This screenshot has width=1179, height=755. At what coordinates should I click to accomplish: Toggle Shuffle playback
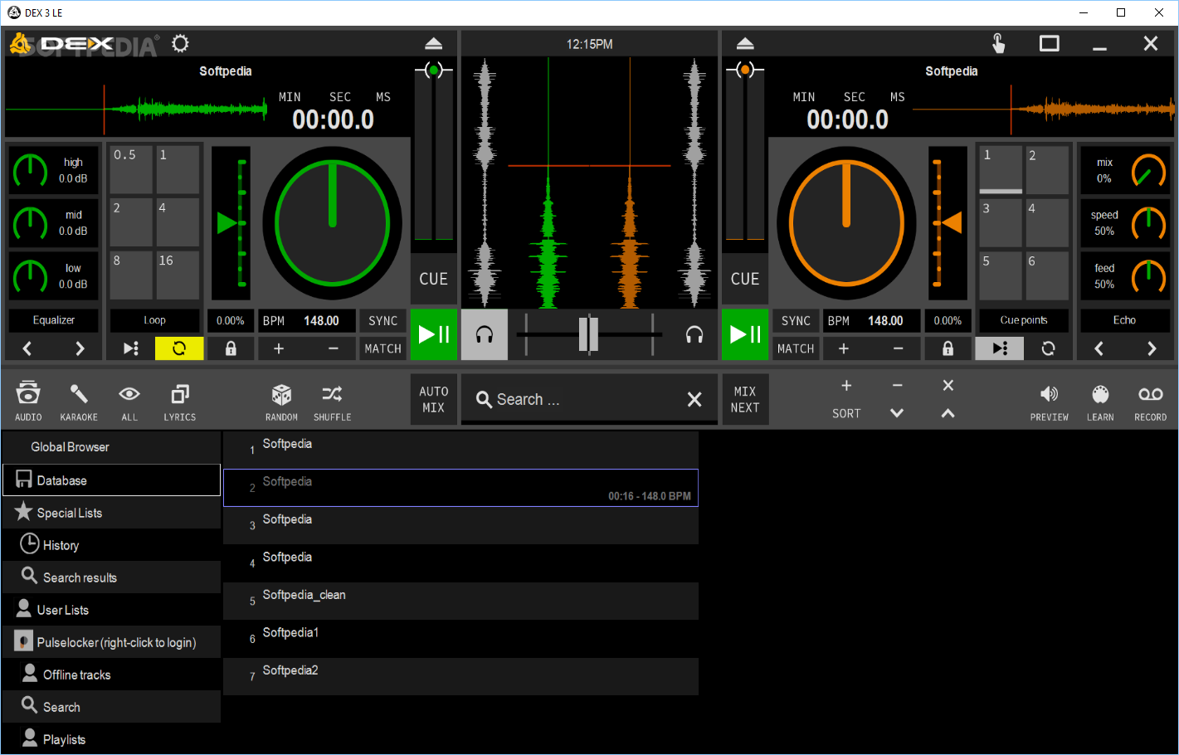point(332,401)
